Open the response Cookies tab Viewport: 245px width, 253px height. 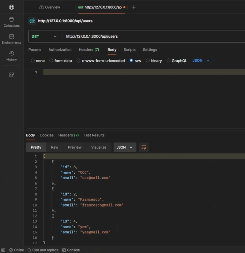(x=47, y=135)
